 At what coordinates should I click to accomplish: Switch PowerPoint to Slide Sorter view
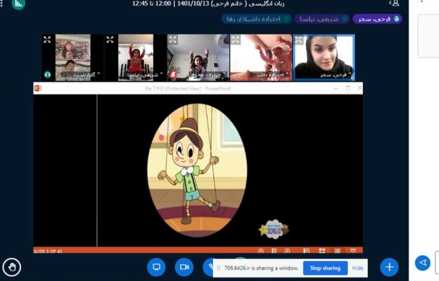[322, 251]
